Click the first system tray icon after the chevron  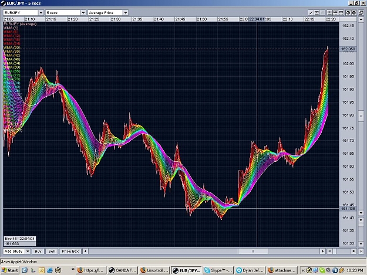point(309,270)
